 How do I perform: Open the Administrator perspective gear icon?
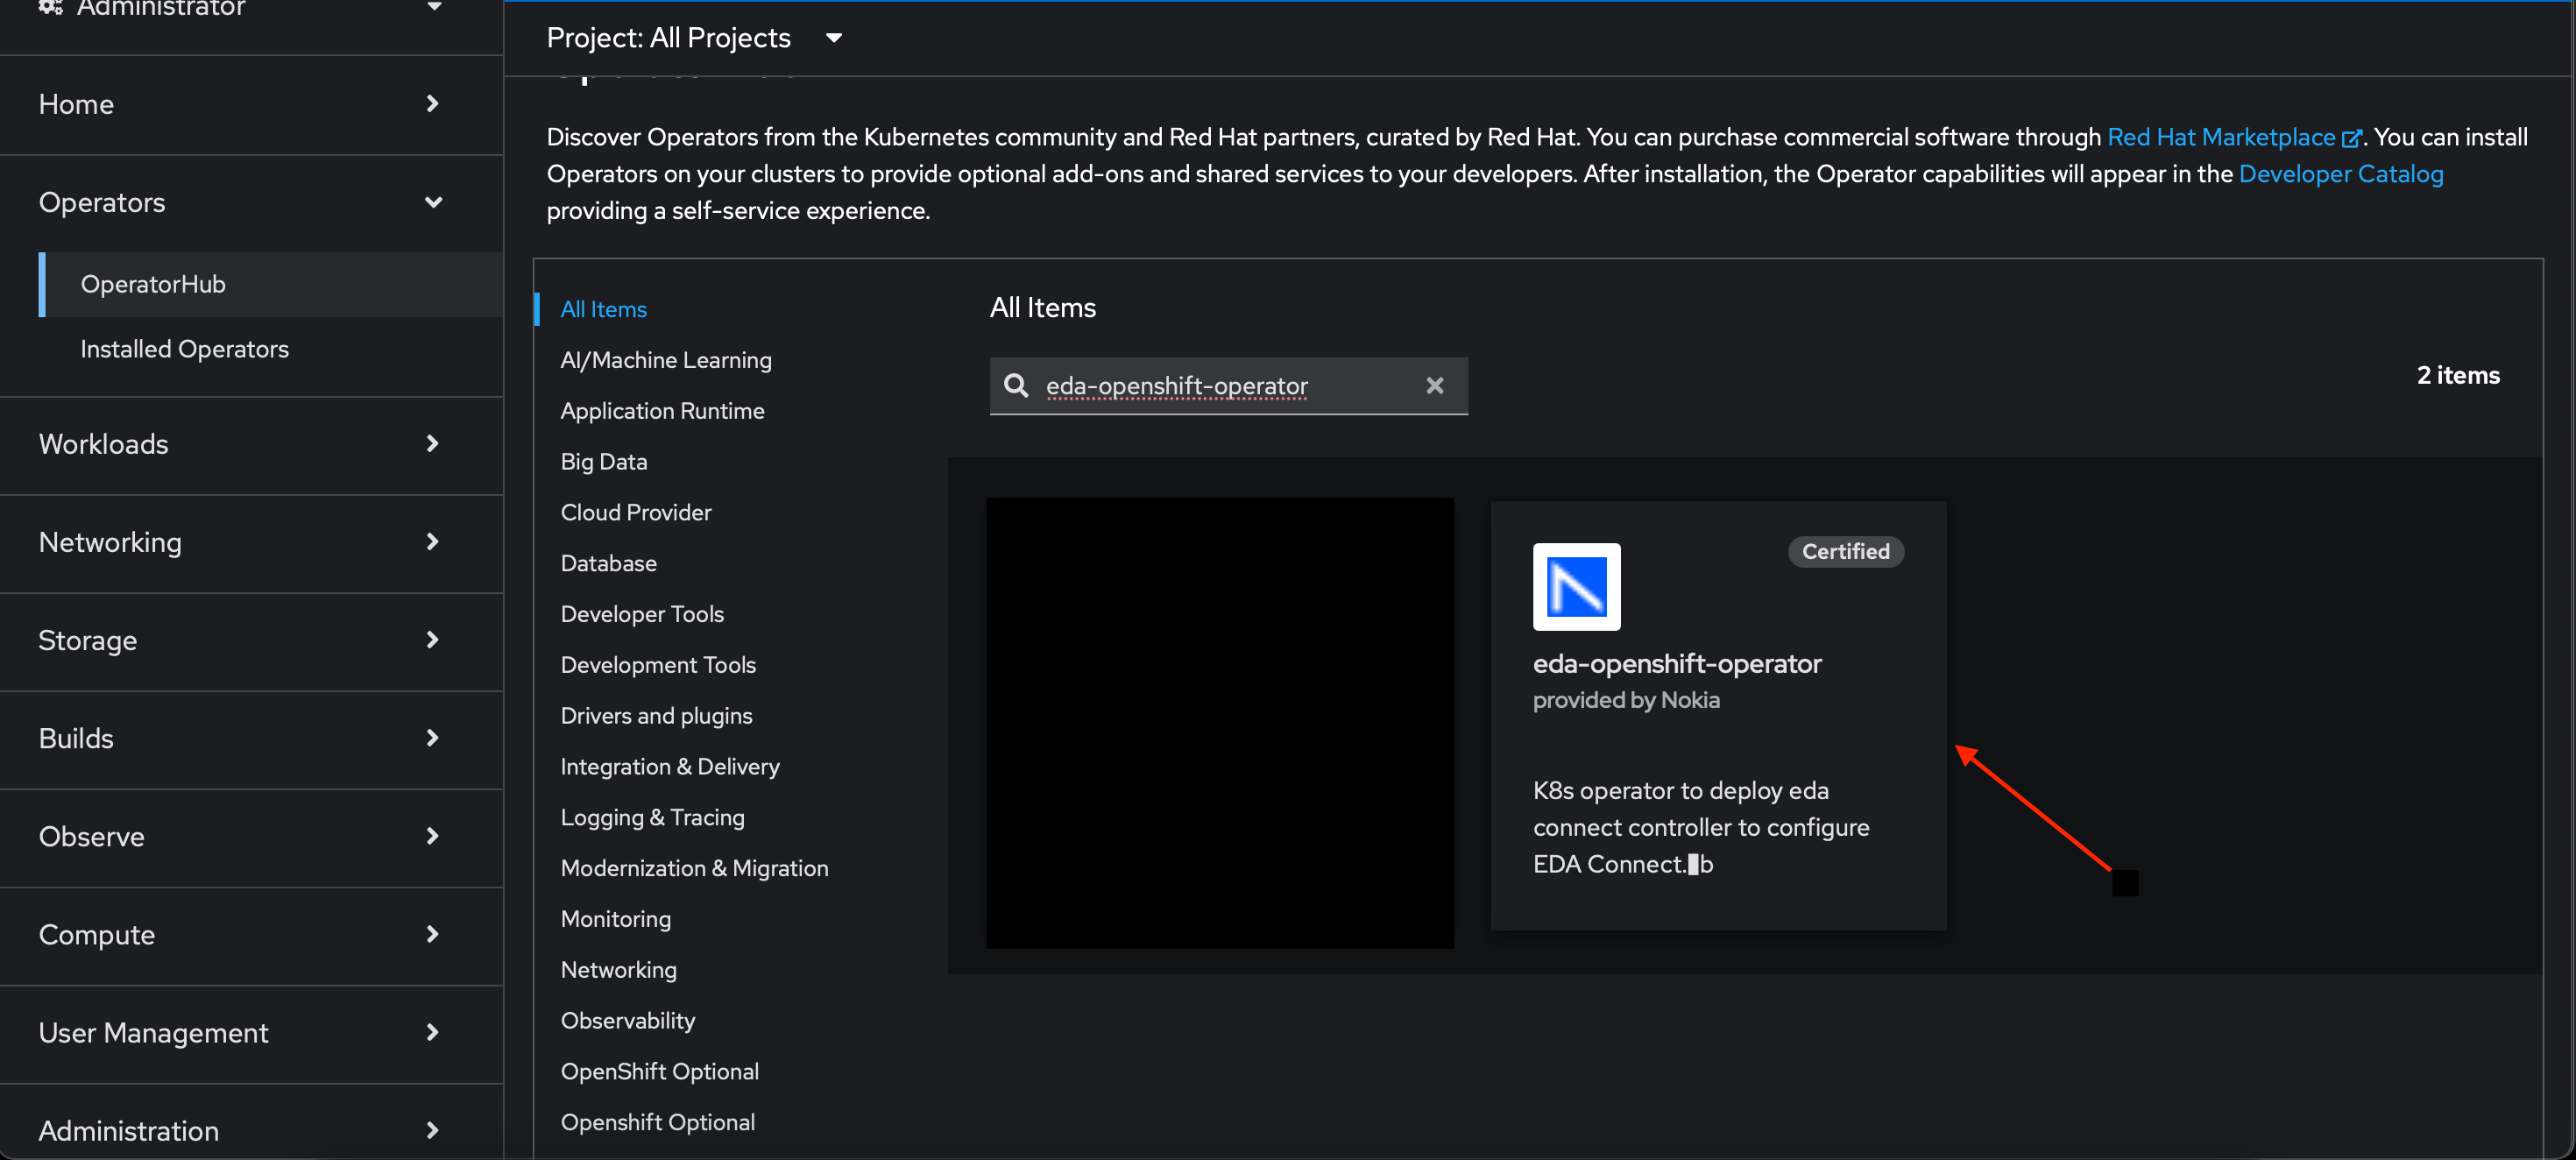click(50, 7)
